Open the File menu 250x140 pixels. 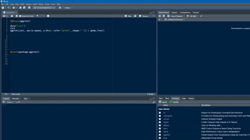coord(2,4)
